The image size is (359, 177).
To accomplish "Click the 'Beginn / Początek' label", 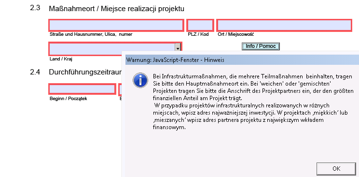I will click(68, 99).
